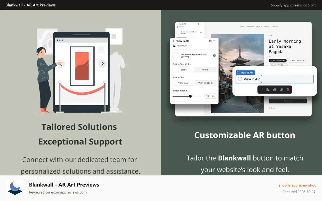Screen dimensions: 322x201
Task: Click Reviewed on ecomappreviews.com text
Action: coord(58,192)
